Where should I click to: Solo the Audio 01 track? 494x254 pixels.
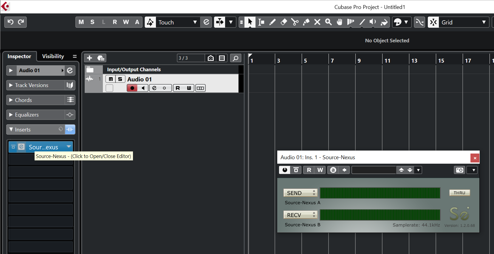click(x=120, y=79)
